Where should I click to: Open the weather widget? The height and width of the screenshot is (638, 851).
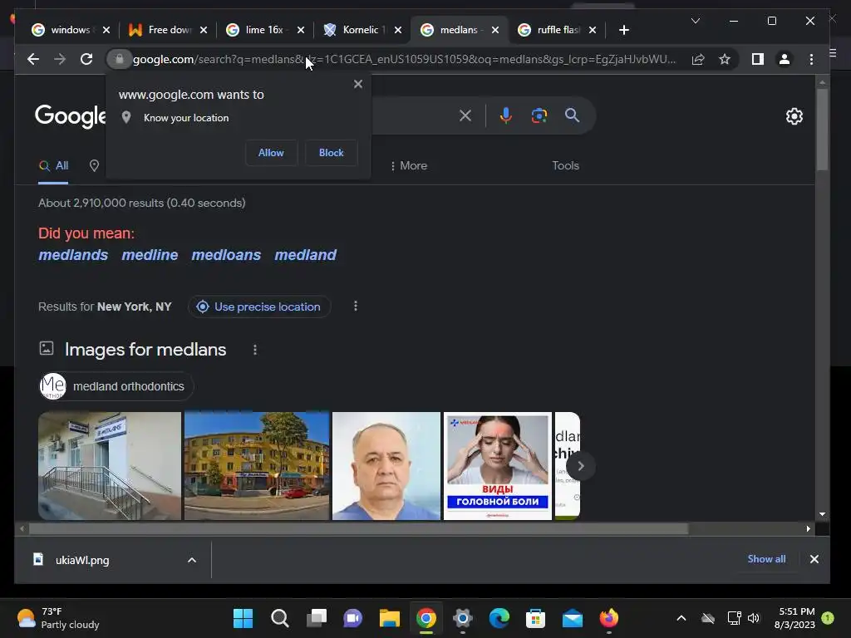point(58,618)
